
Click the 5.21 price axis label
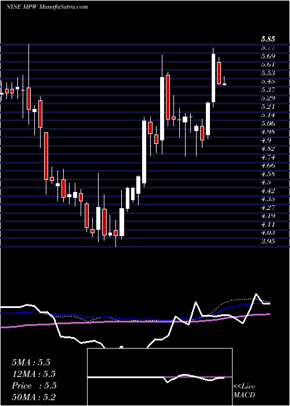(268, 107)
